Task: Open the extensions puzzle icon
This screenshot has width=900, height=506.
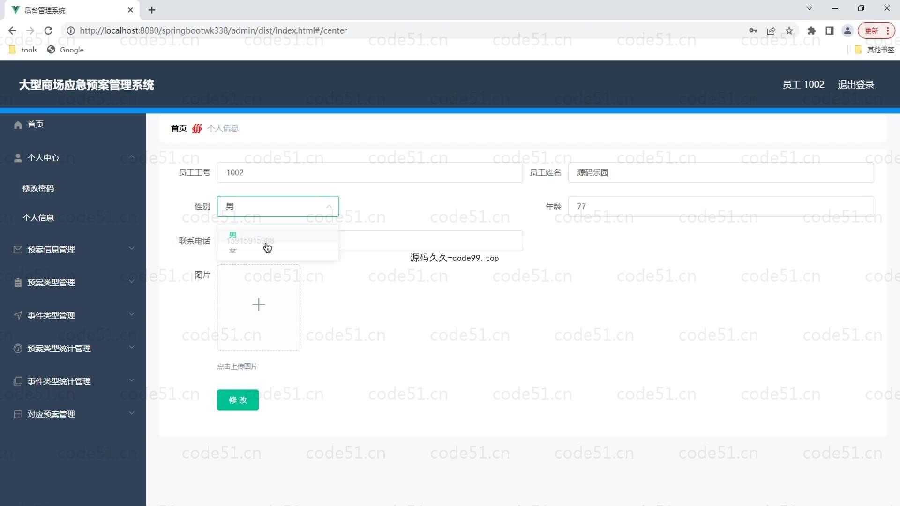Action: (x=811, y=30)
